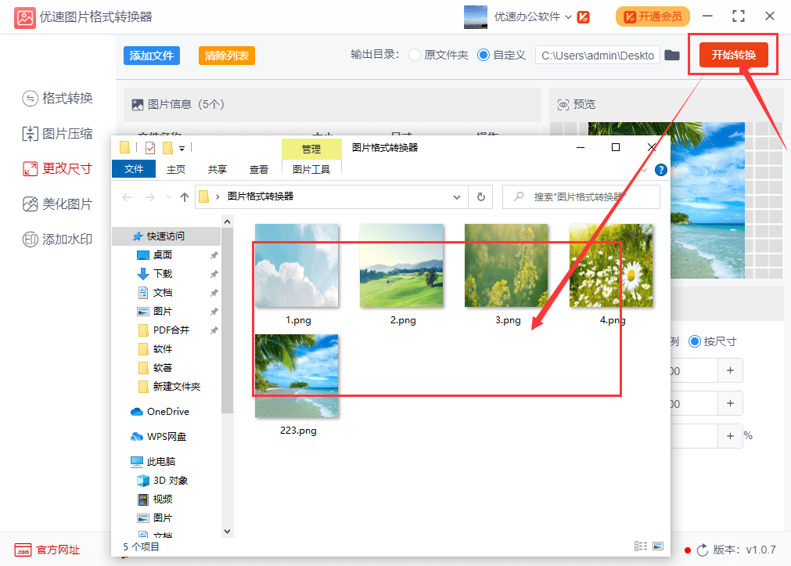Open 图片压缩 in the left sidebar

[58, 133]
